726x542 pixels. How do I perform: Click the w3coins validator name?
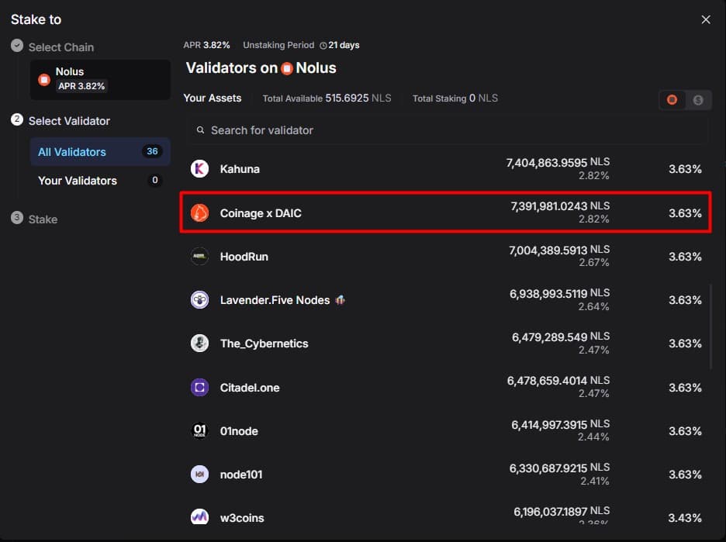point(242,518)
